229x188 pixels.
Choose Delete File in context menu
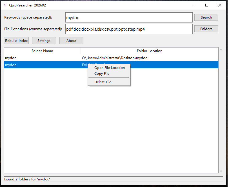pyautogui.click(x=103, y=82)
